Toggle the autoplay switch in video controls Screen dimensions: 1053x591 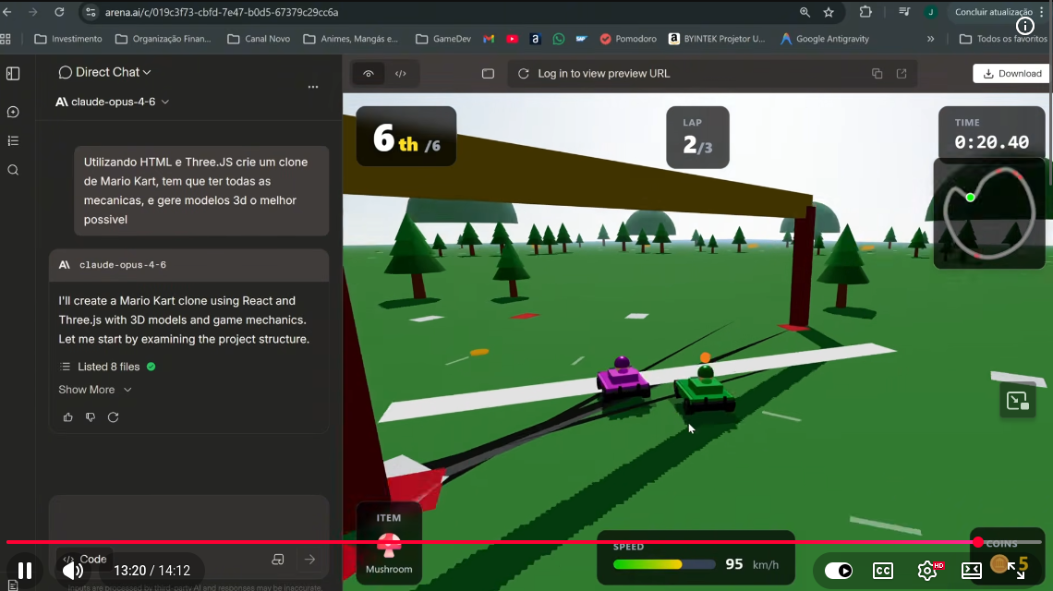[838, 570]
